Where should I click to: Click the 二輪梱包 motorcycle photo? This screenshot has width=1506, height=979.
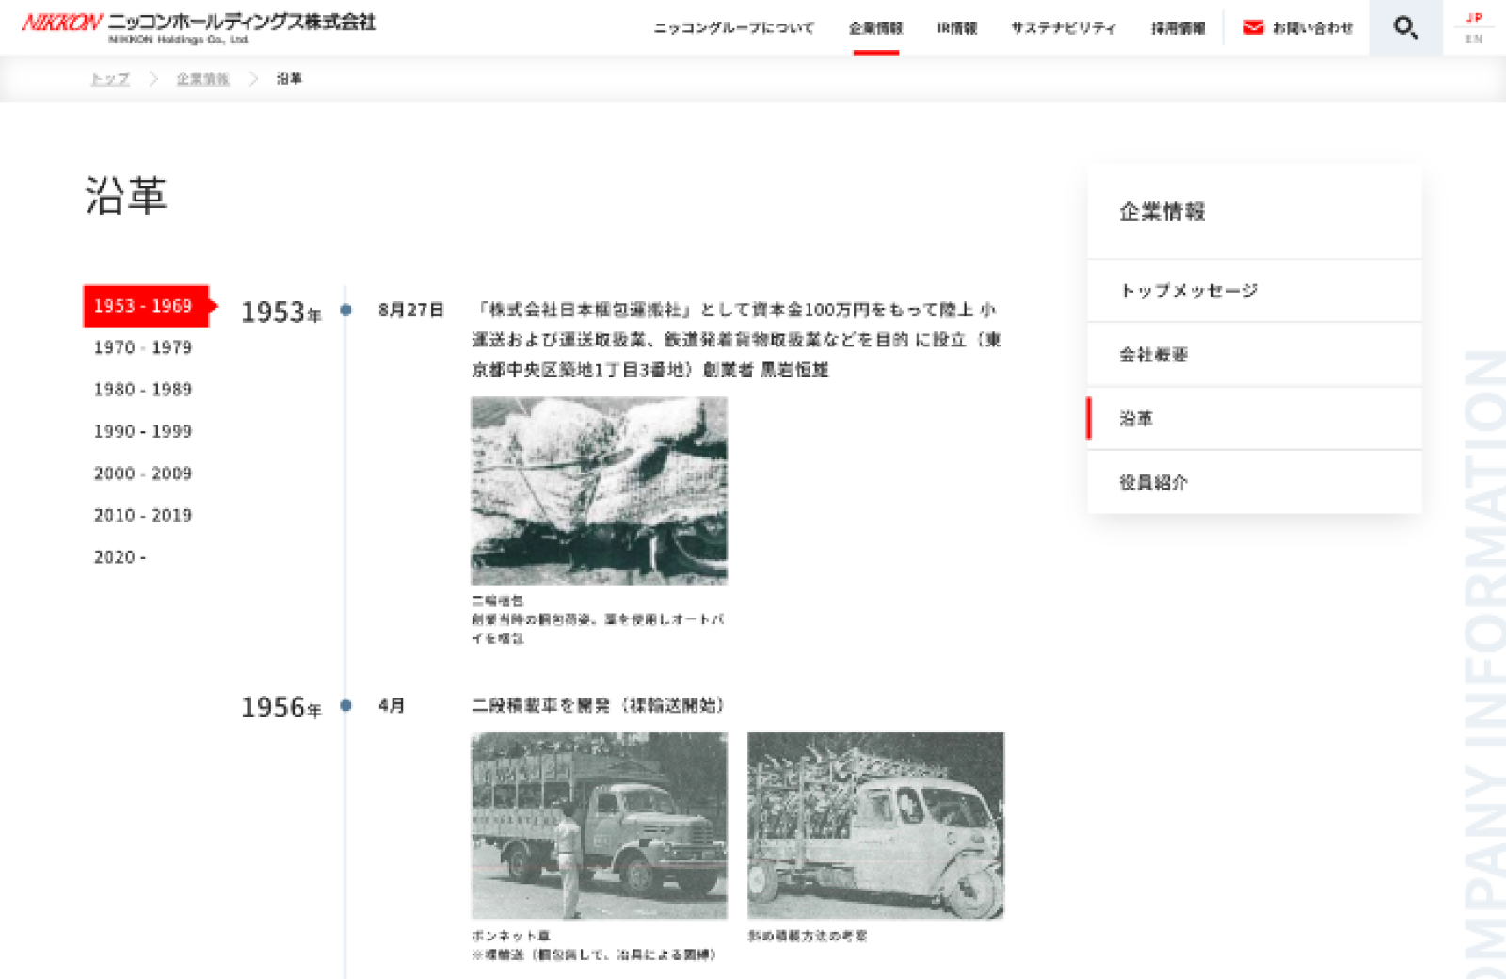pos(599,489)
